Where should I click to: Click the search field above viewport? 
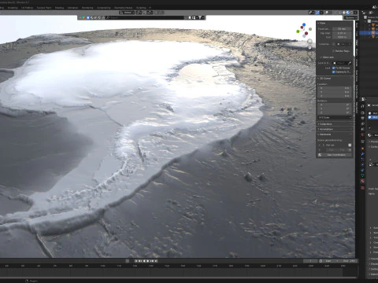tap(145, 17)
